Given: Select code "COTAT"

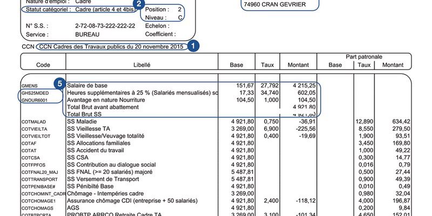Looking at the screenshot, I should click(29, 151).
